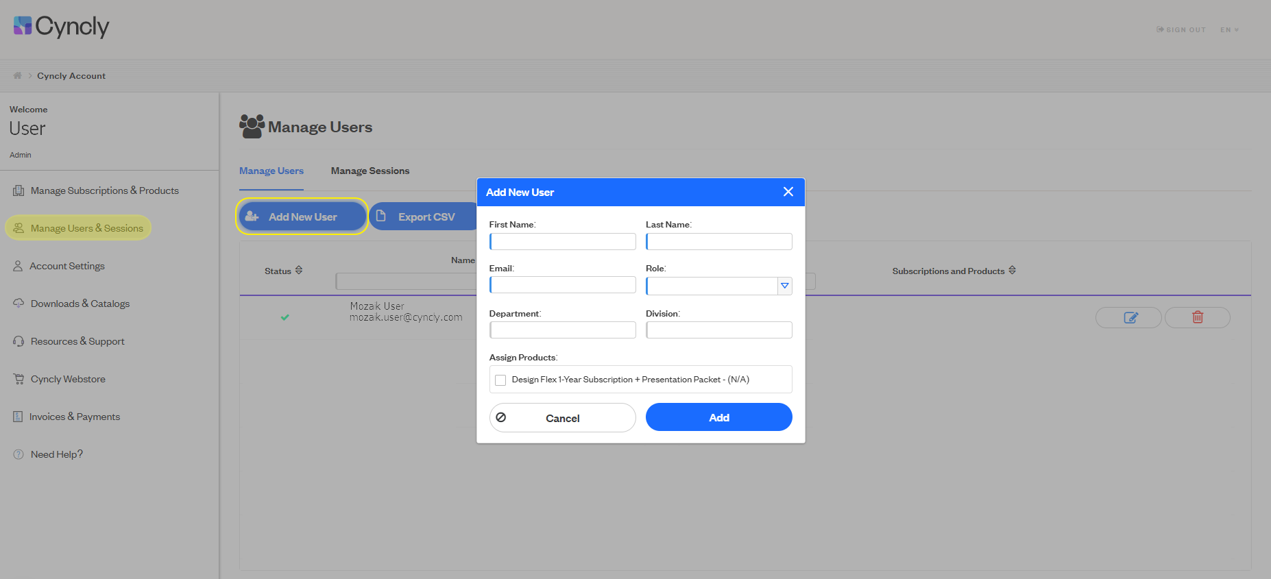Expand the Role dropdown arrow
This screenshot has width=1271, height=579.
click(785, 286)
